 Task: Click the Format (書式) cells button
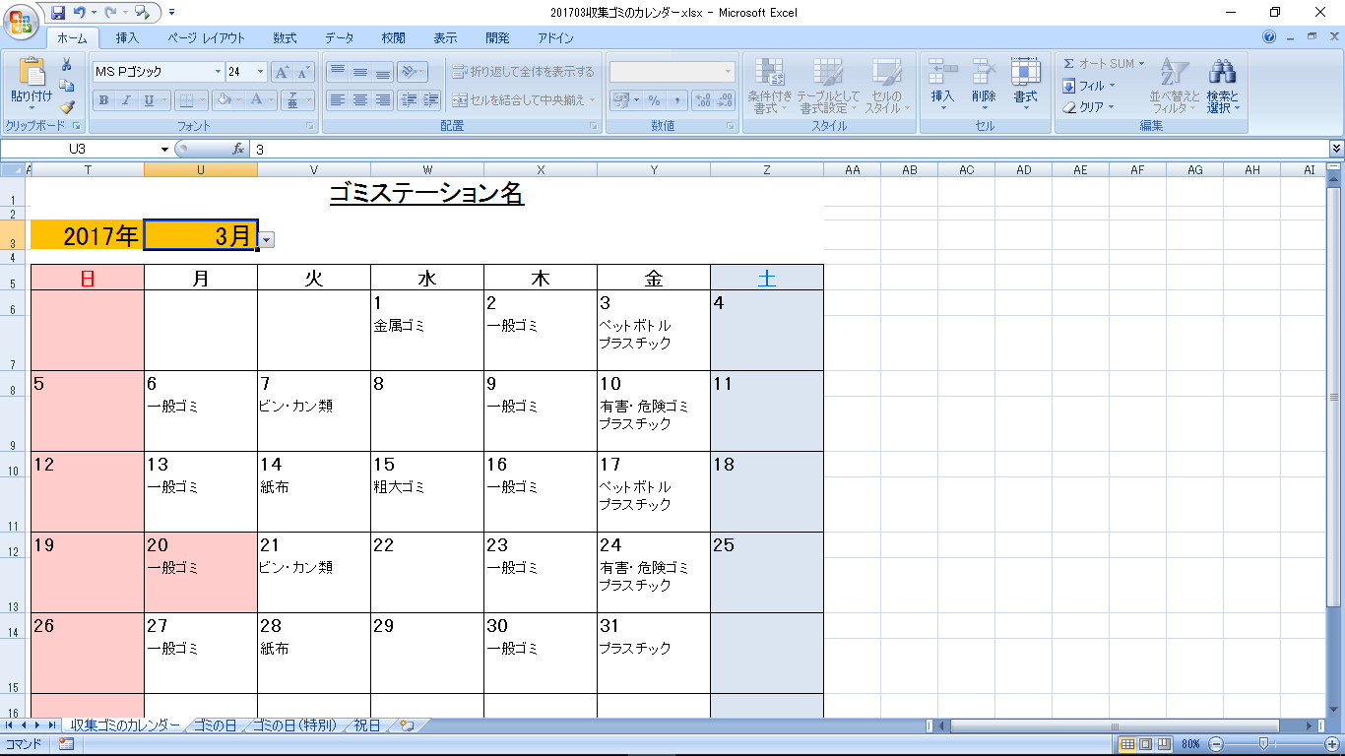[x=1025, y=85]
